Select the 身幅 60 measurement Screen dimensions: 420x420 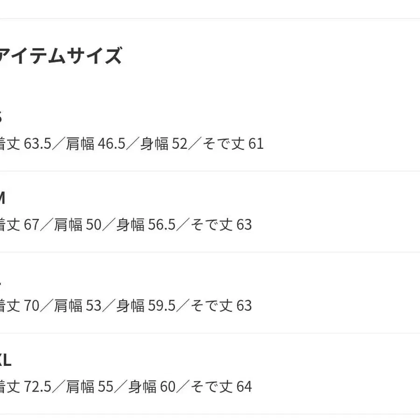151,387
